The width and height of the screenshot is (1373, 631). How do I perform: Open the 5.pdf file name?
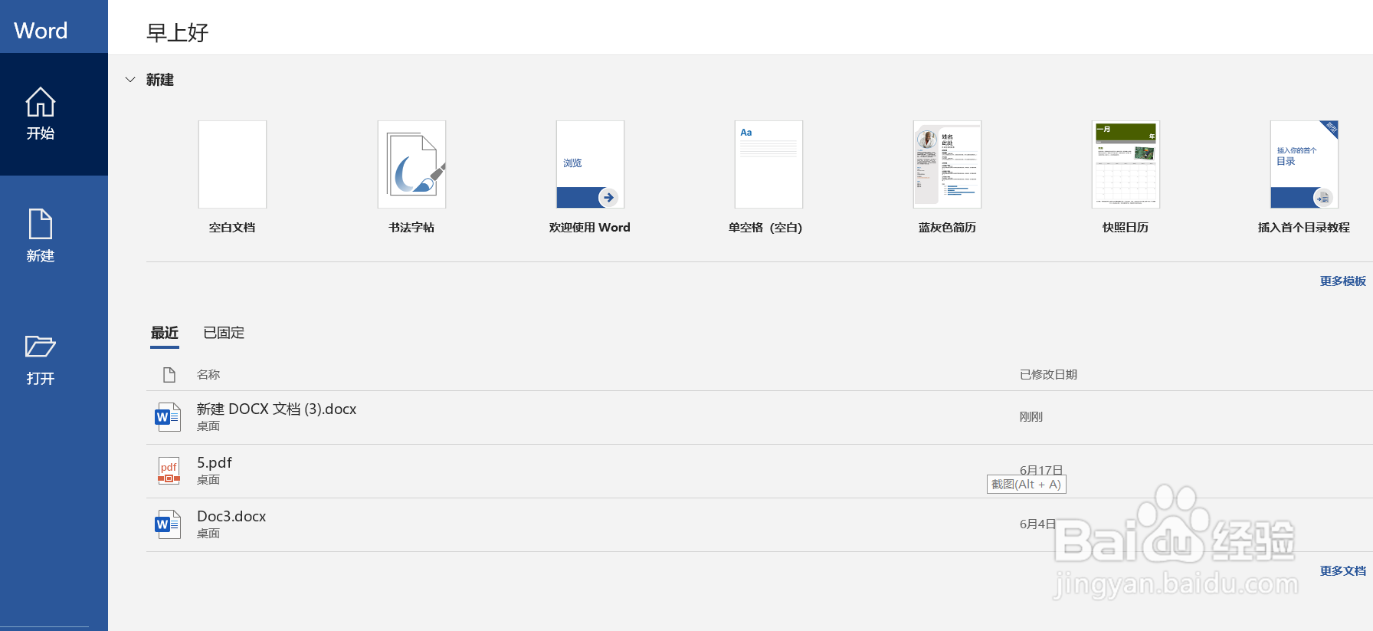point(215,463)
